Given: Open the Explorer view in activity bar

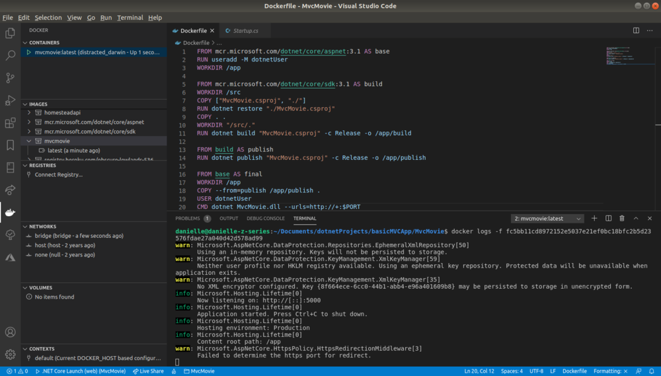Looking at the screenshot, I should tap(10, 33).
